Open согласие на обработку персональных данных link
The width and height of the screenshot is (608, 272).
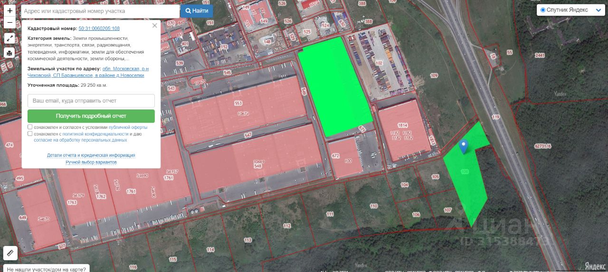(80, 140)
